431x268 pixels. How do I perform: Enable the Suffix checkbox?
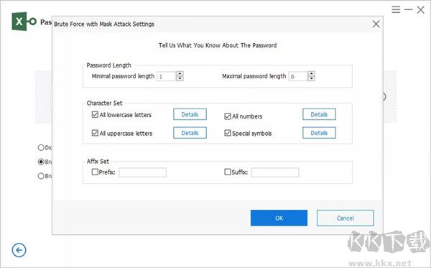[228, 172]
